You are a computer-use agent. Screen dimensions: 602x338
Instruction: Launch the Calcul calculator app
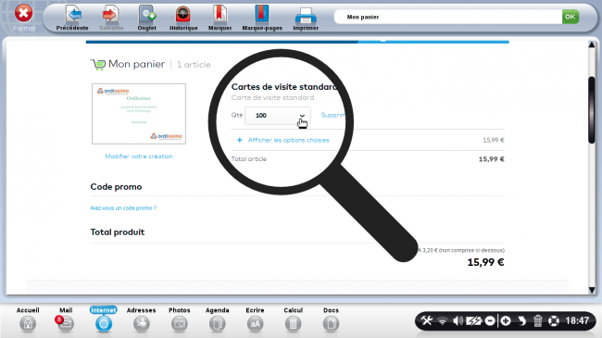(293, 323)
